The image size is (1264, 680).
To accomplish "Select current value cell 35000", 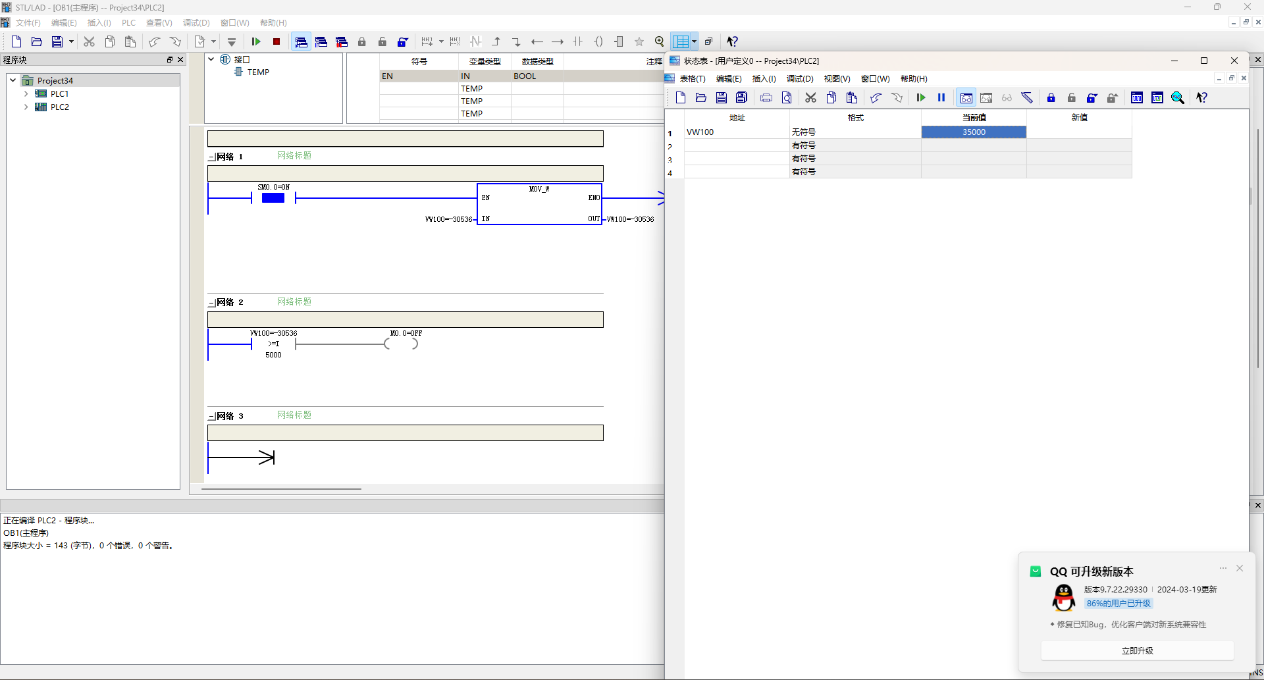I will [x=974, y=132].
